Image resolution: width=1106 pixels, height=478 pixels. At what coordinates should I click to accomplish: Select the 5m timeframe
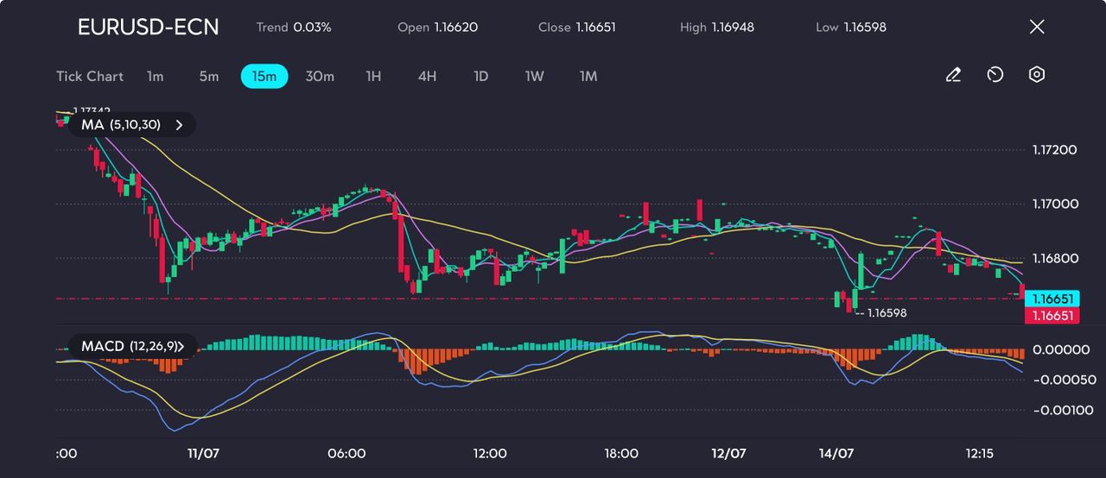[209, 76]
